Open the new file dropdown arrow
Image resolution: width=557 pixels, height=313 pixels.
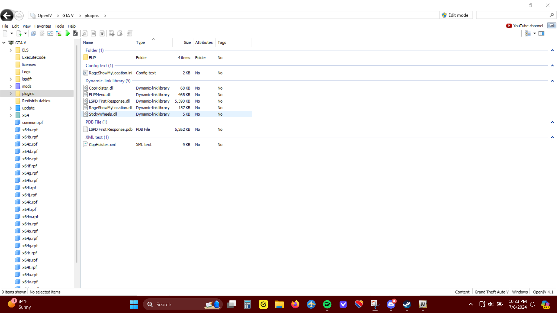[12, 34]
